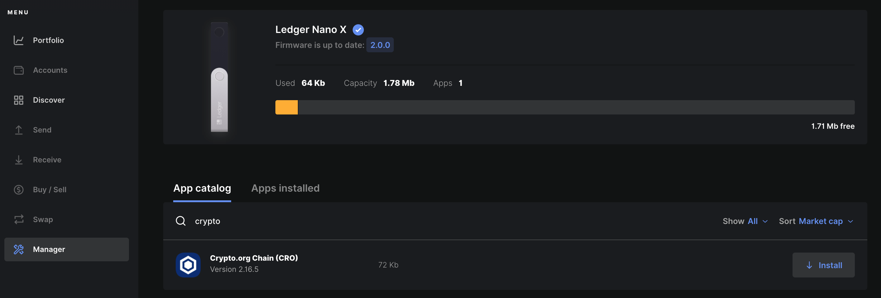The width and height of the screenshot is (881, 298).
Task: Click the Crypto.org Chain app logo
Action: [188, 265]
